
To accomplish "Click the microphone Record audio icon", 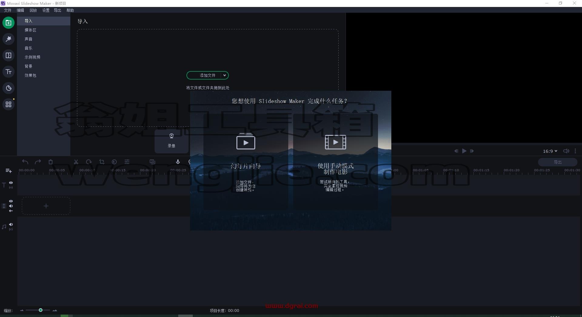I will (178, 162).
